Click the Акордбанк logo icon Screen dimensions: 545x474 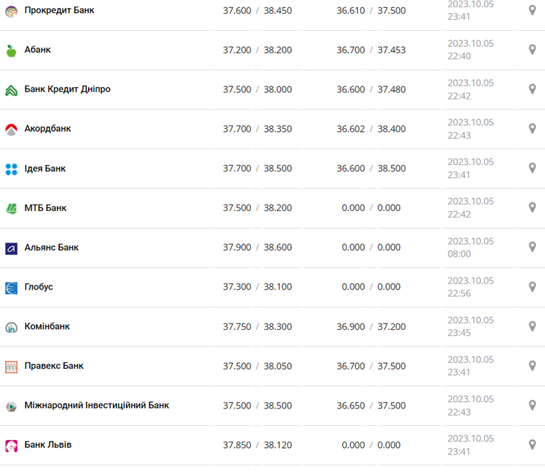[11, 130]
